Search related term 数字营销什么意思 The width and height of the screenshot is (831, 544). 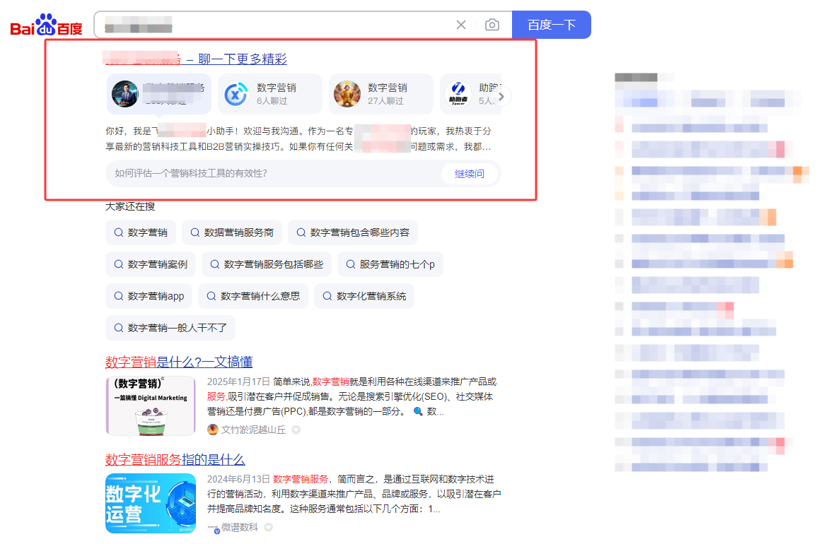tap(253, 296)
